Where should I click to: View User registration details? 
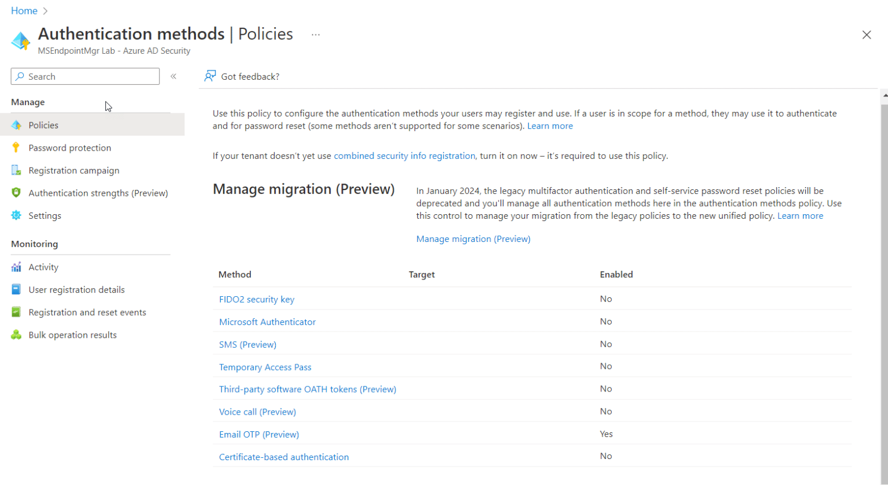click(x=77, y=289)
